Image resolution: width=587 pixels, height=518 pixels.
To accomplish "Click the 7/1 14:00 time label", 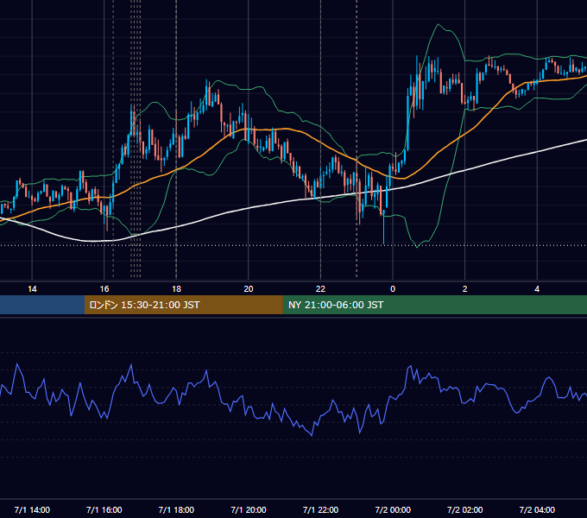I will point(32,509).
